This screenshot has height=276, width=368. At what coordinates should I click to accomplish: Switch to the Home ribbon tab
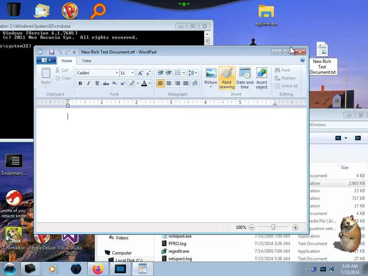(x=66, y=61)
